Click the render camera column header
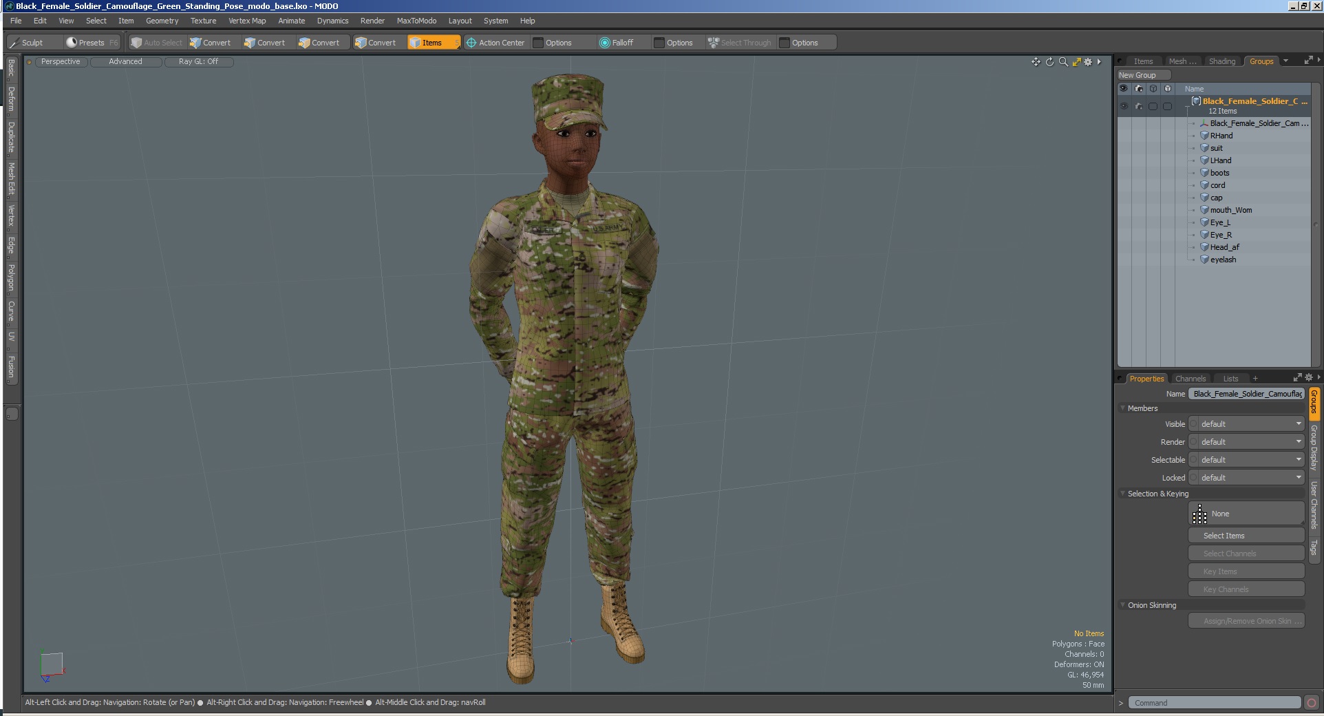1324x716 pixels. (1139, 89)
